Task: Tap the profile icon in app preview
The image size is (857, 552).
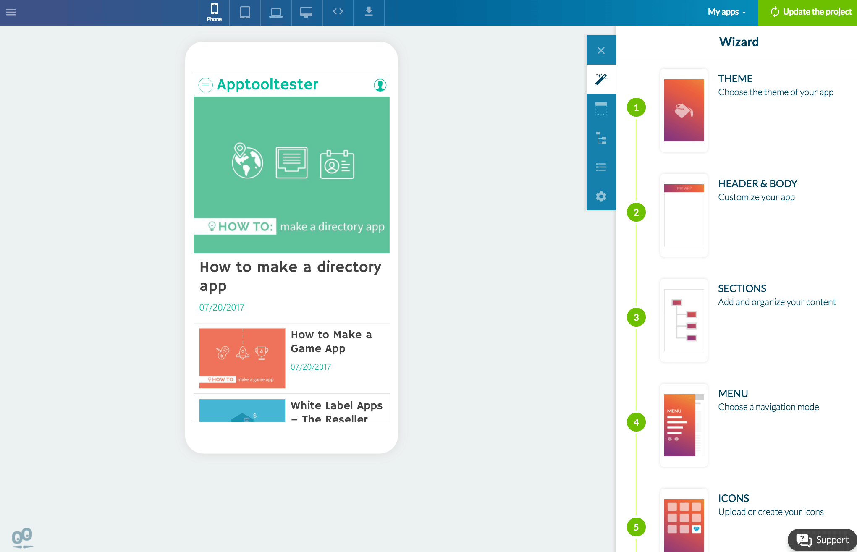Action: pos(380,85)
